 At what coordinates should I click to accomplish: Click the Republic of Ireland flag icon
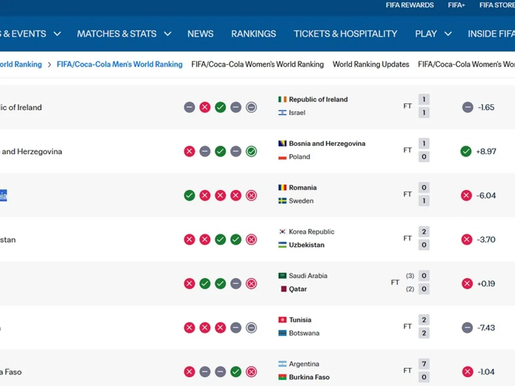(x=282, y=100)
